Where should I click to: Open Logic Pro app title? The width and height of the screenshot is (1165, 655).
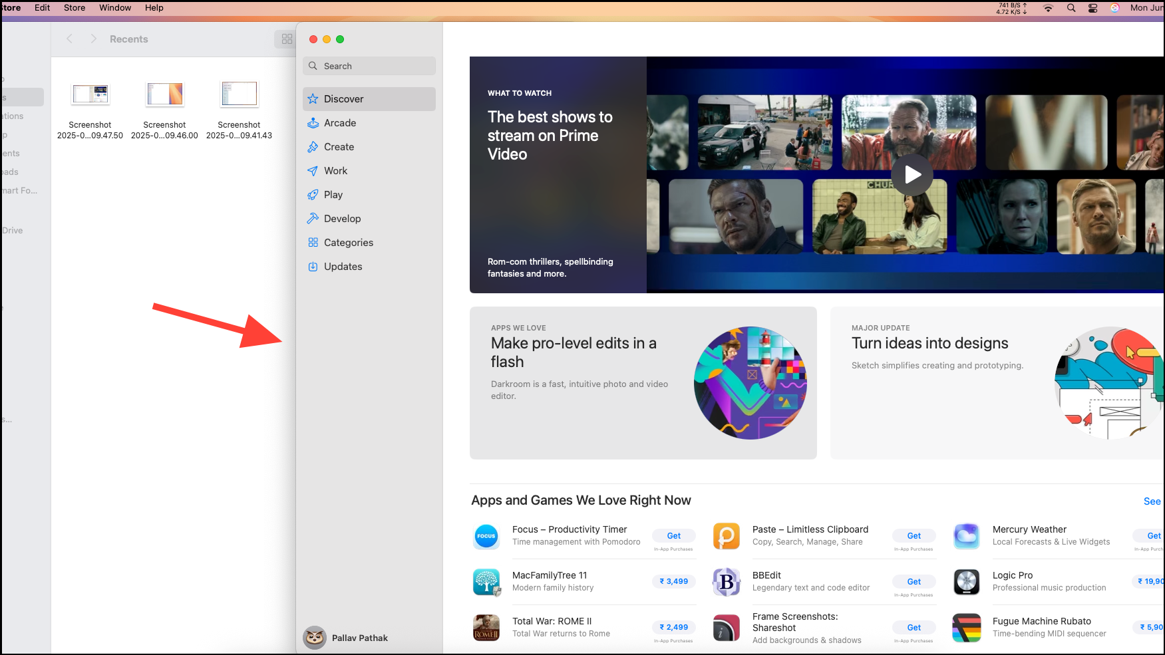[1013, 575]
